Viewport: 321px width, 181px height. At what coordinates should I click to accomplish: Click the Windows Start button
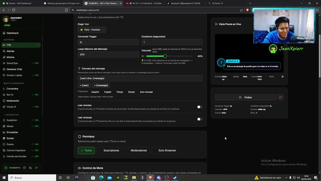click(4, 177)
